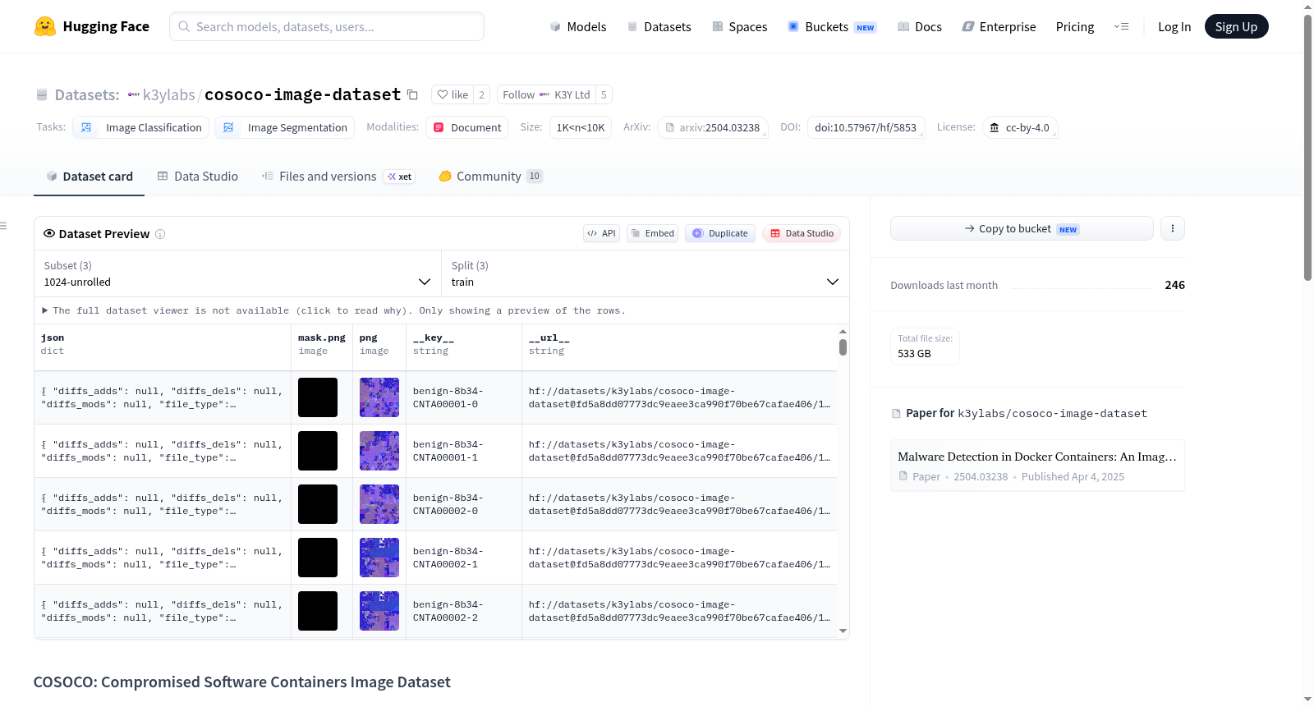Click the dataset preview table scrollbar thumb
The width and height of the screenshot is (1314, 707).
(843, 347)
